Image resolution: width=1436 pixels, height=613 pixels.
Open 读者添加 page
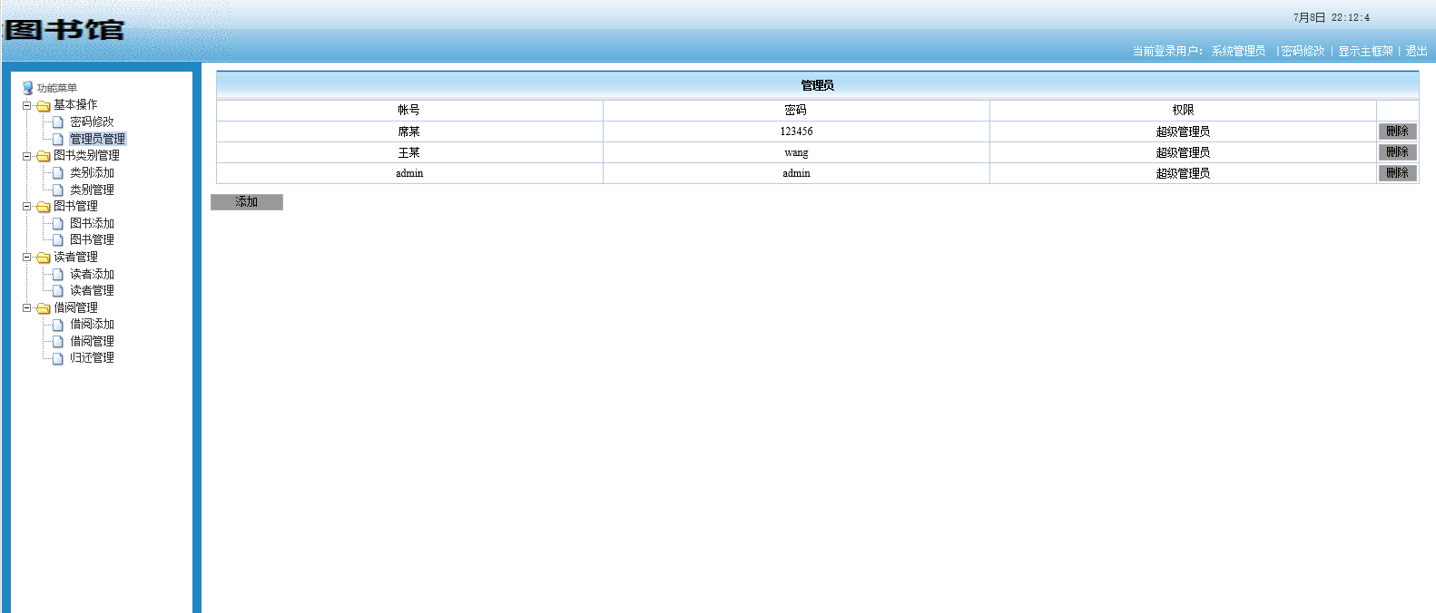point(92,274)
